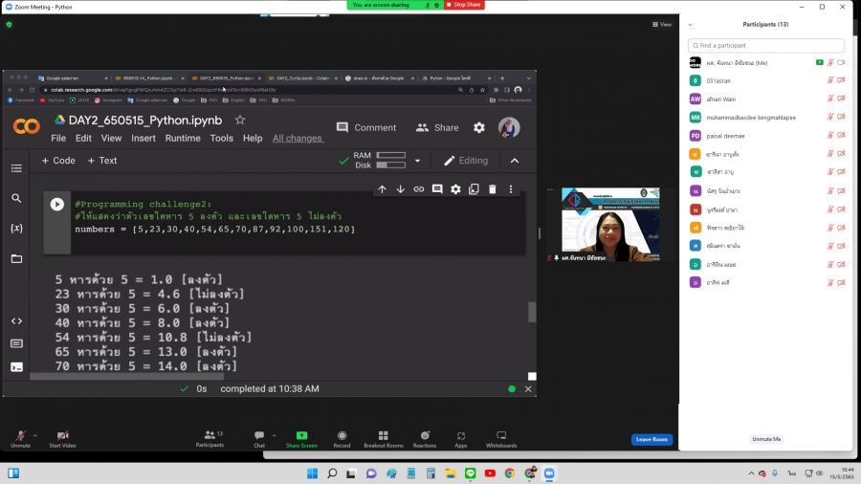Open the Colab files folder panel
The height and width of the screenshot is (484, 861).
tap(16, 259)
